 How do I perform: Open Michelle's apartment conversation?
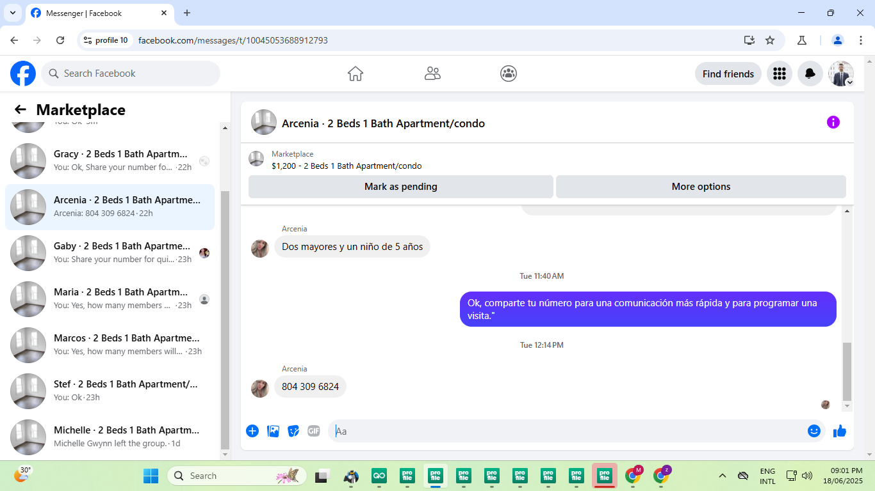[110, 437]
